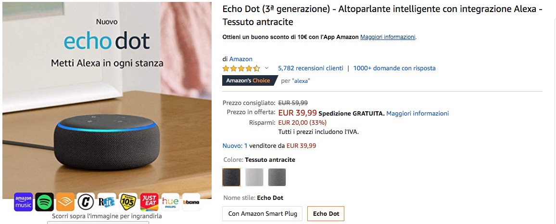This screenshot has width=556, height=224.
Task: Click the Amazon brand link
Action: coord(240,59)
